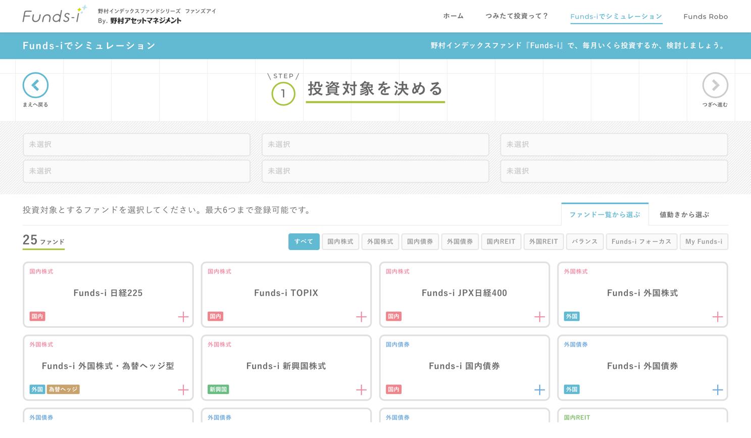
Task: Add Funds-i 国内債券 with its plus icon
Action: tap(539, 390)
